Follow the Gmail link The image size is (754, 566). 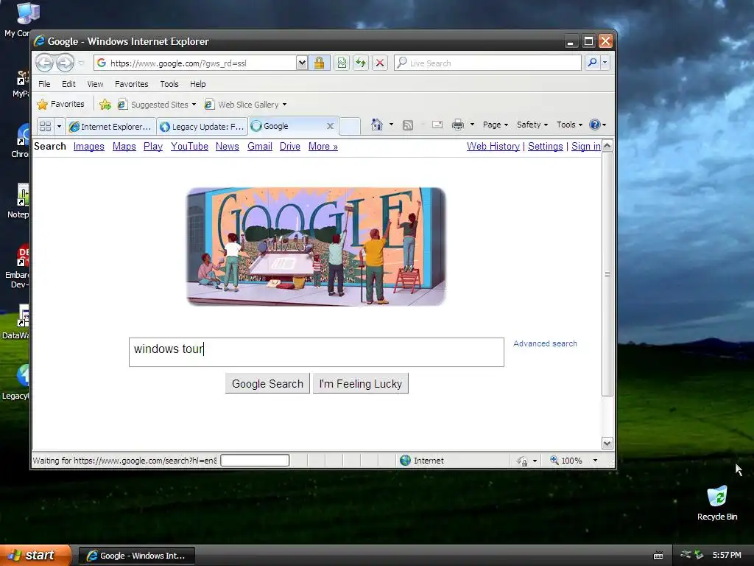(260, 147)
